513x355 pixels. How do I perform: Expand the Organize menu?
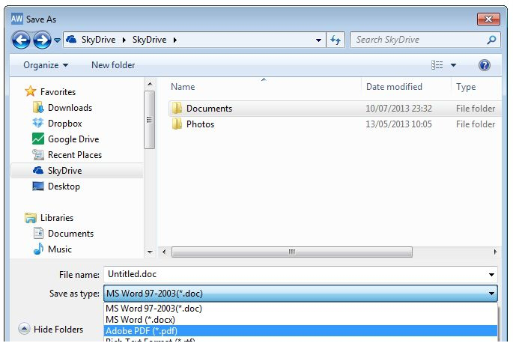click(46, 65)
